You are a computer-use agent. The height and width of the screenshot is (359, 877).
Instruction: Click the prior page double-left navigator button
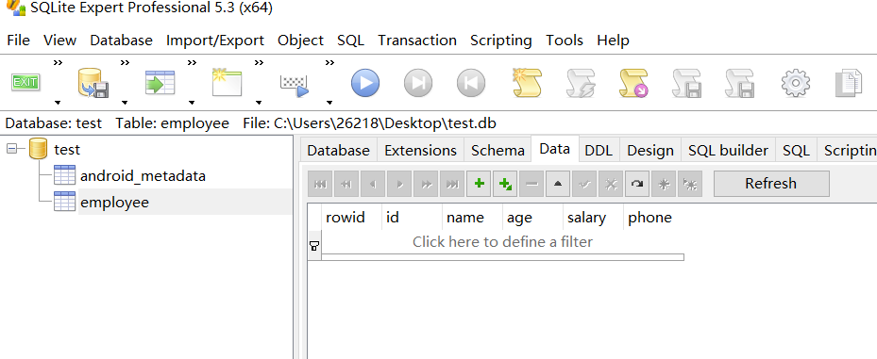coord(346,184)
